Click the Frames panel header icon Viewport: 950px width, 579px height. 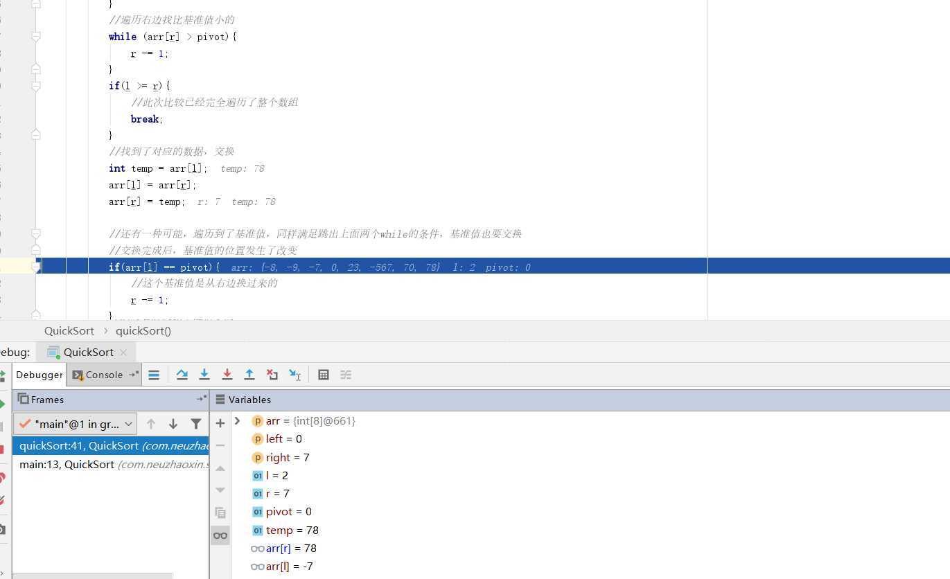coord(23,399)
